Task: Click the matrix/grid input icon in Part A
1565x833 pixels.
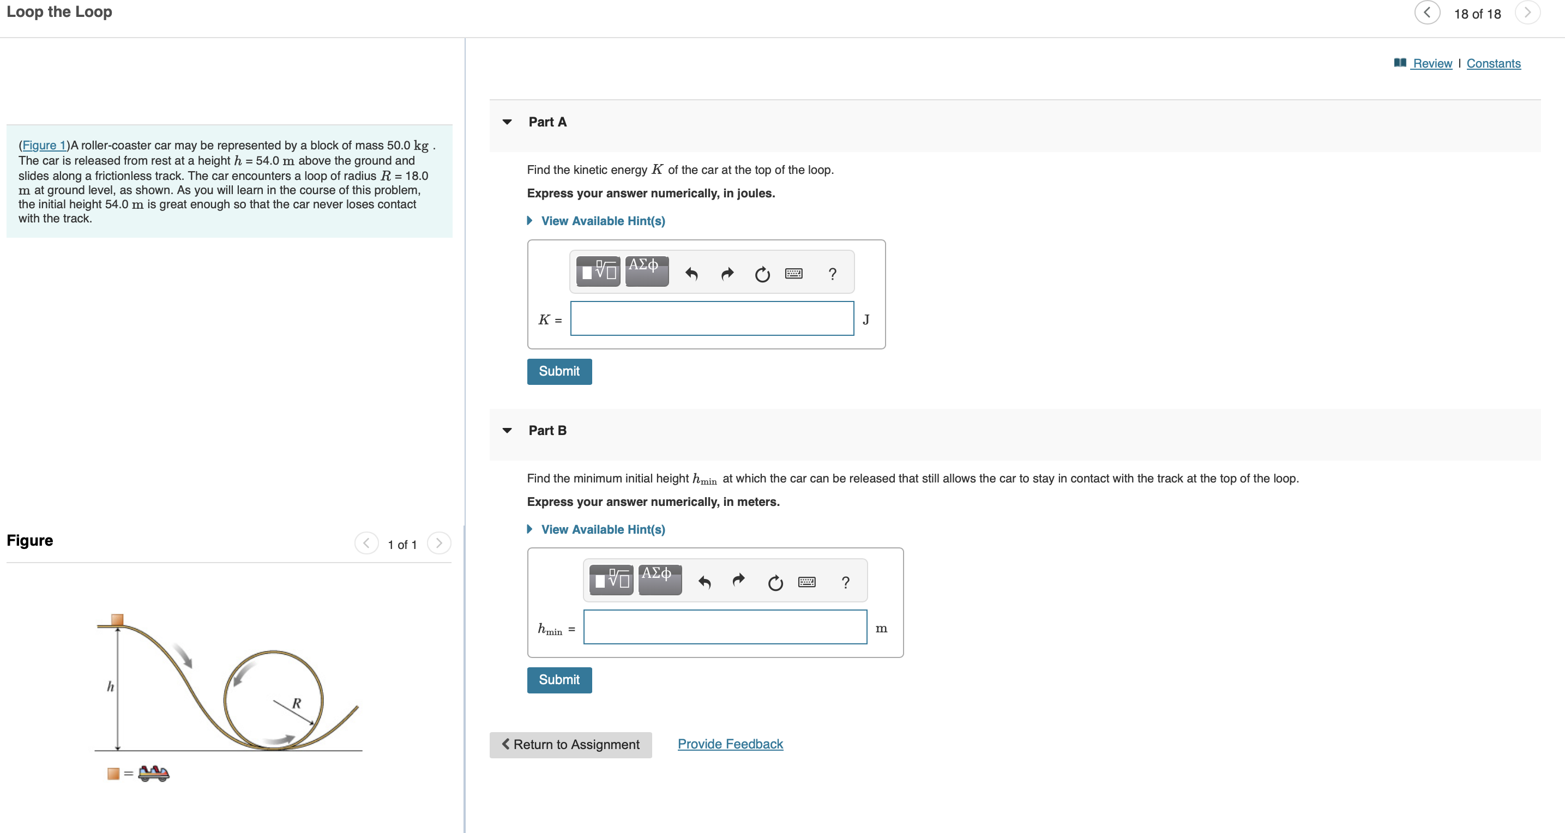Action: tap(598, 272)
